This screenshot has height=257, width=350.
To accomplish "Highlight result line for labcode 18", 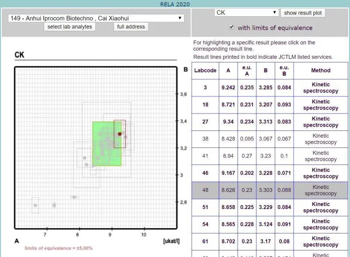I will [x=269, y=105].
